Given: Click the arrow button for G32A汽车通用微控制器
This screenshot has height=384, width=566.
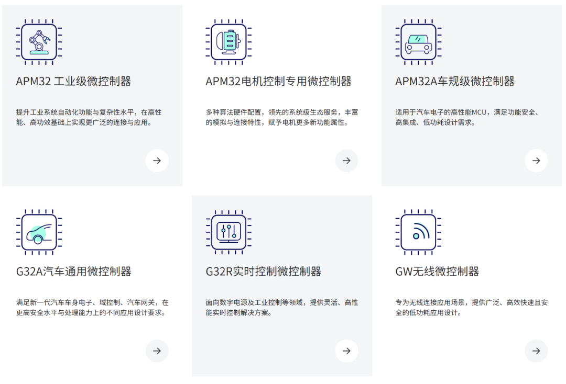Looking at the screenshot, I should pyautogui.click(x=157, y=351).
